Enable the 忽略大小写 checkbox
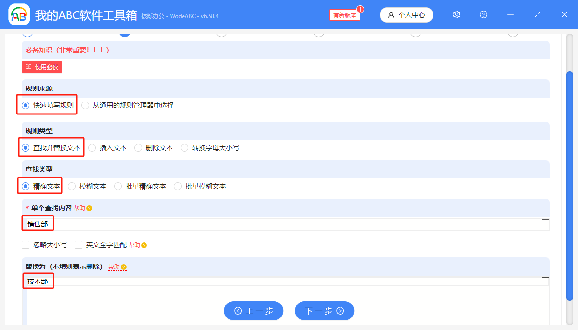This screenshot has width=578, height=330. point(25,245)
